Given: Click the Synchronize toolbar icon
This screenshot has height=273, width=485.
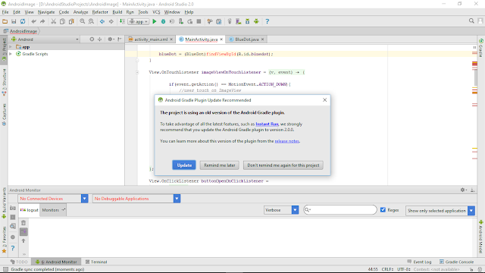Looking at the screenshot, I should (x=23, y=21).
